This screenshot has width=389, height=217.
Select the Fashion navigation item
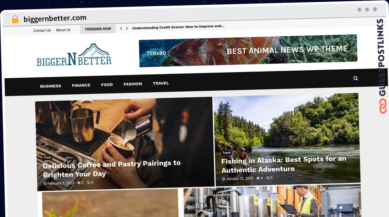[133, 84]
